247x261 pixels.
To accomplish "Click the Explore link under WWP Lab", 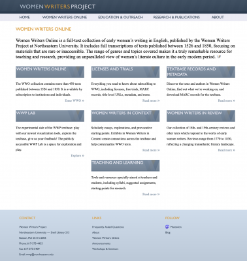I will pyautogui.click(x=78, y=155).
